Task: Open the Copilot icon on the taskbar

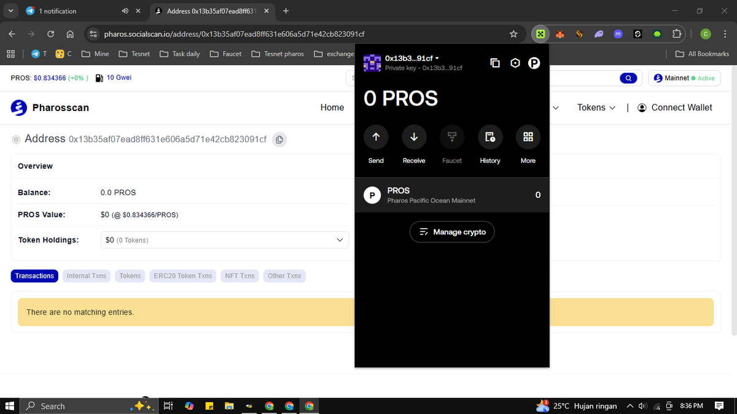Action: click(189, 406)
